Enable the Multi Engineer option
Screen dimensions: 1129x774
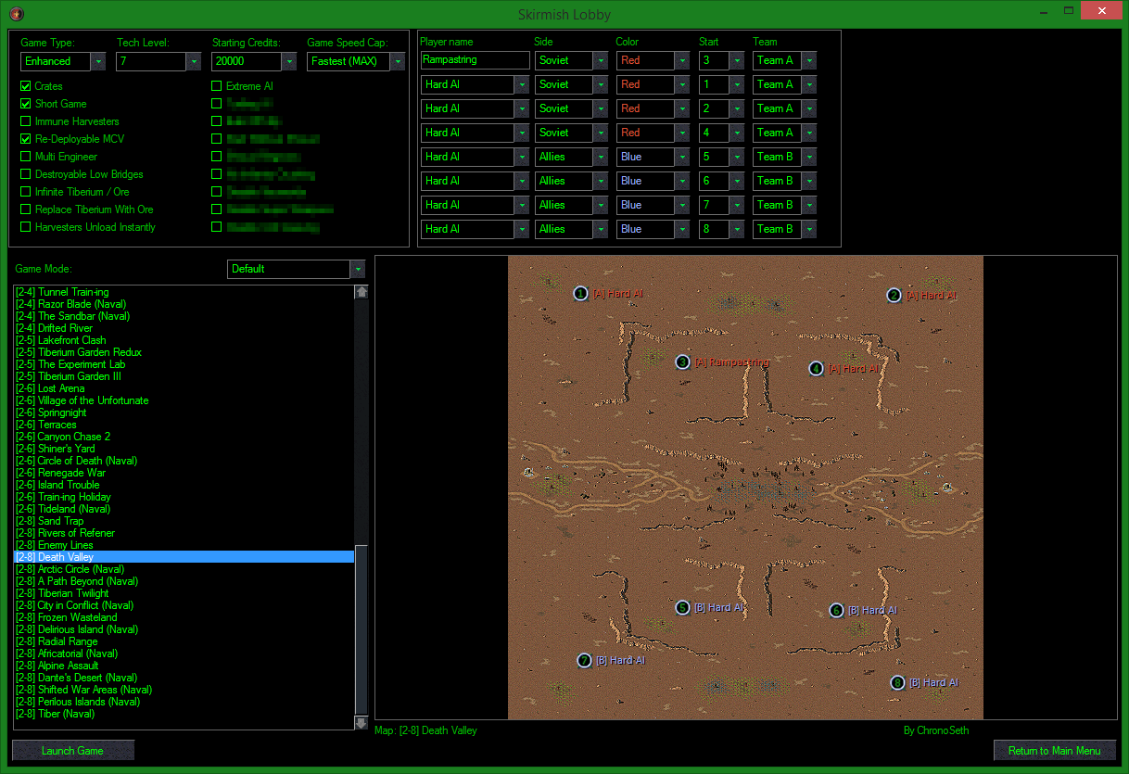coord(26,157)
